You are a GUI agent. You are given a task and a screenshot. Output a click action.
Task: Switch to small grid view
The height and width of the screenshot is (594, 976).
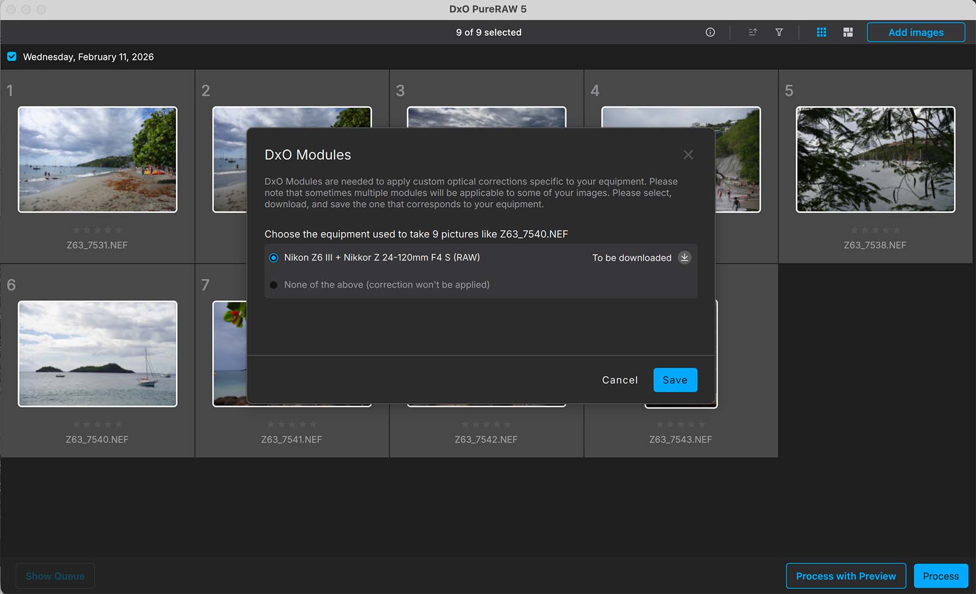pos(821,33)
